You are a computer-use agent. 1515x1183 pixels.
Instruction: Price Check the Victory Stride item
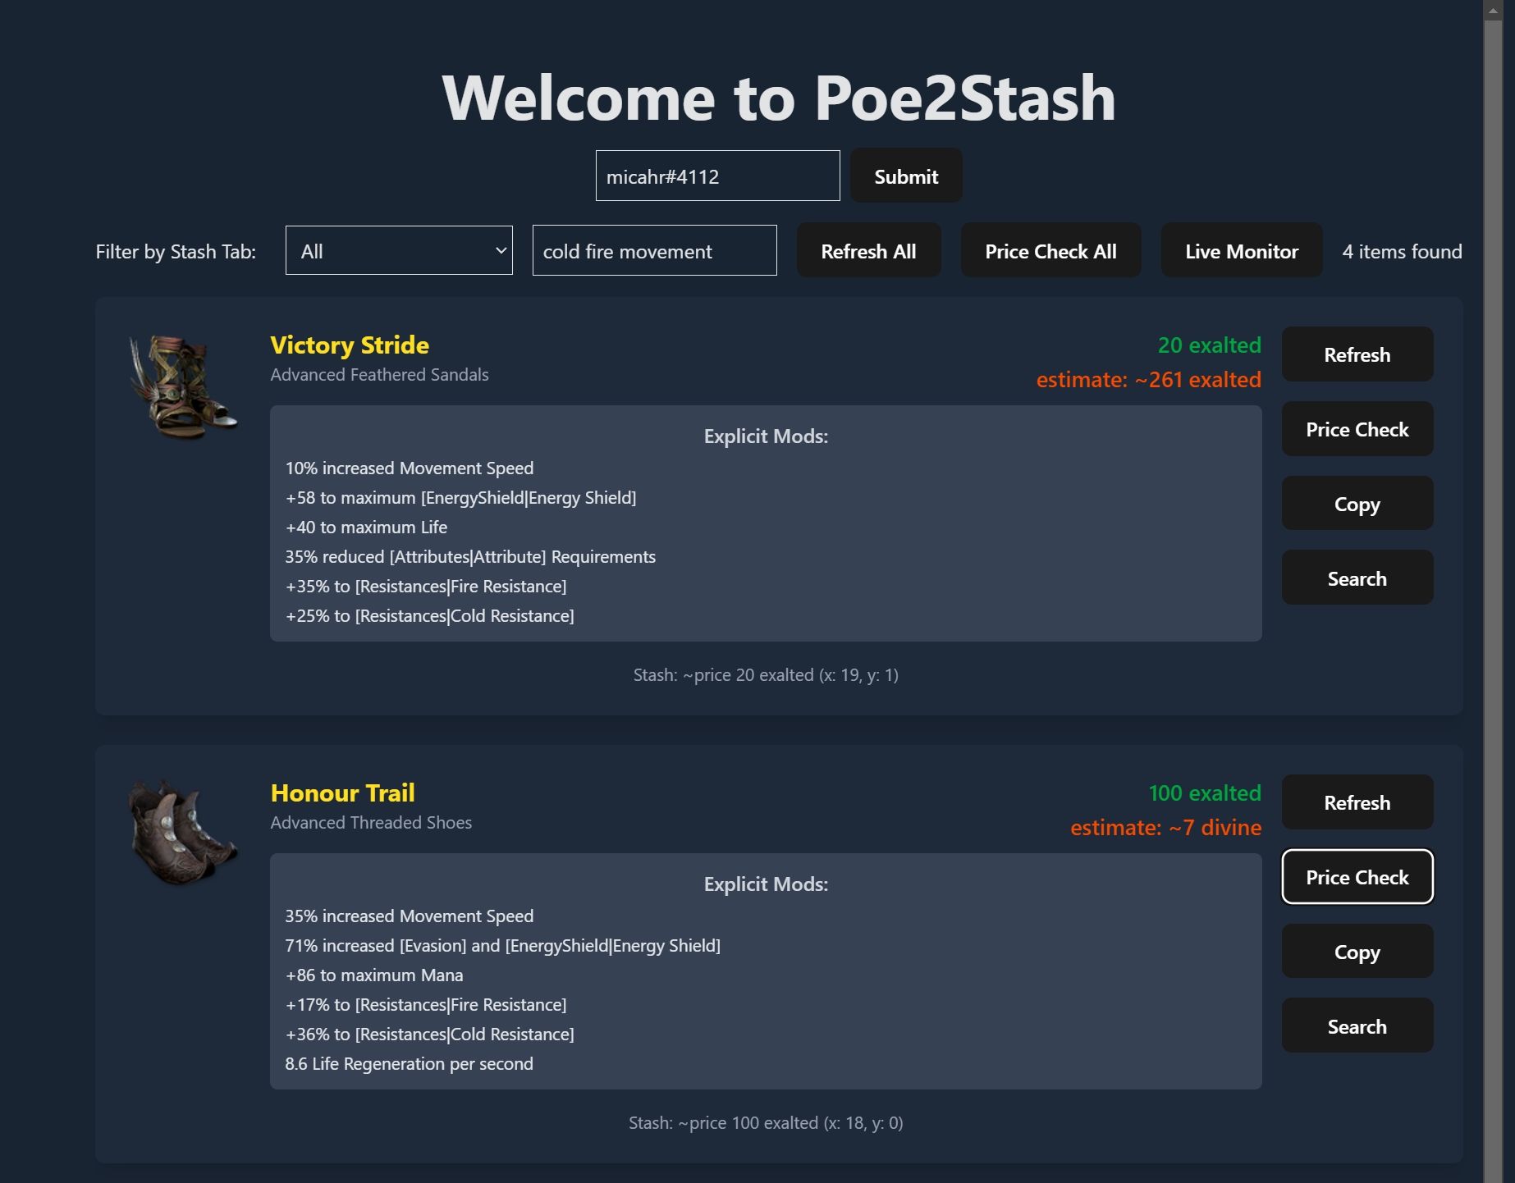click(x=1357, y=429)
